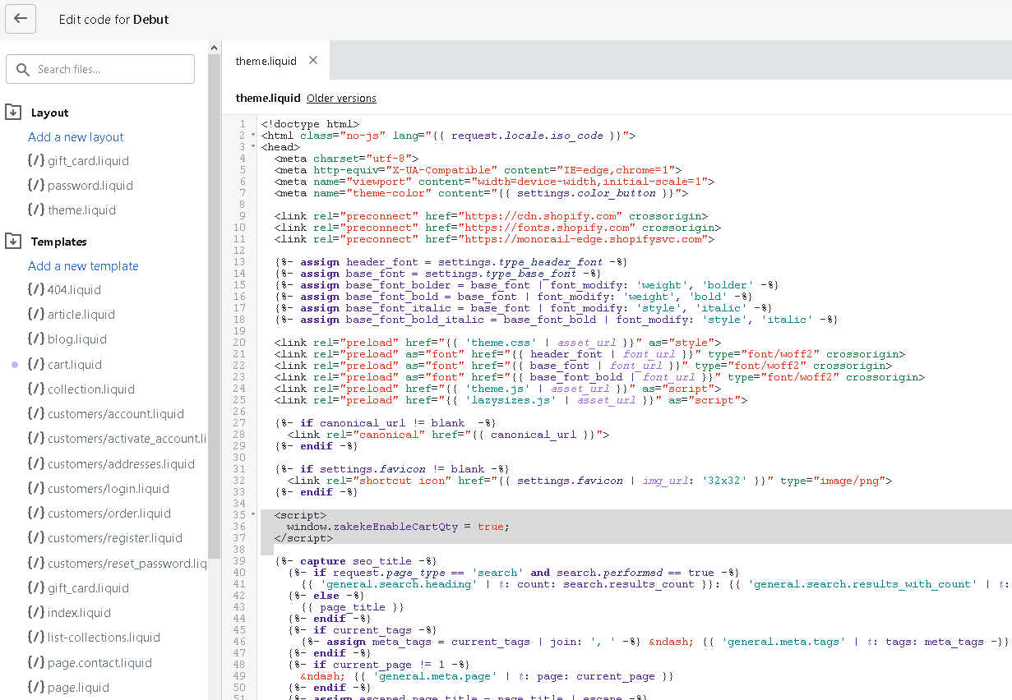Go back using the arrow button
This screenshot has width=1012, height=700.
(21, 19)
